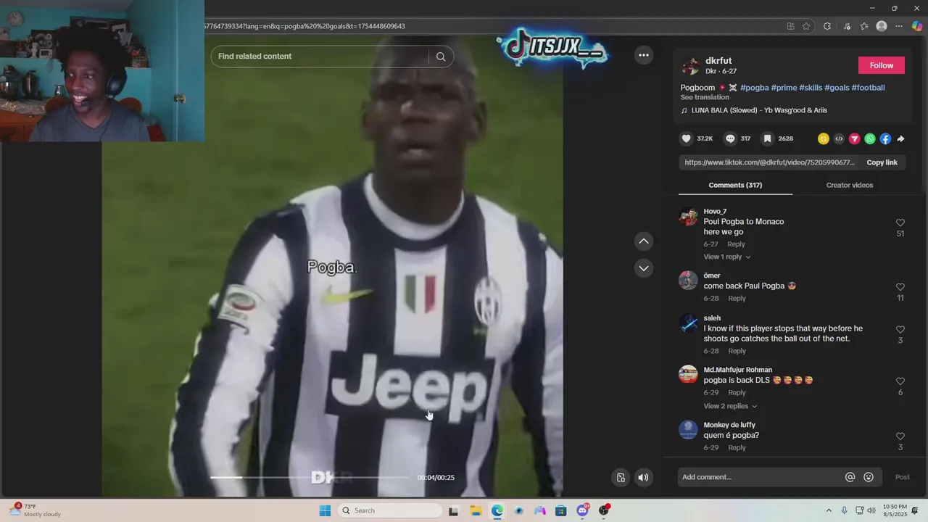The width and height of the screenshot is (928, 522).
Task: Open the #prime hashtag
Action: point(784,88)
